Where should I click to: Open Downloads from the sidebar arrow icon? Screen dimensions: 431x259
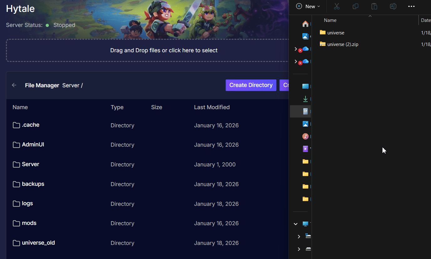tap(305, 99)
